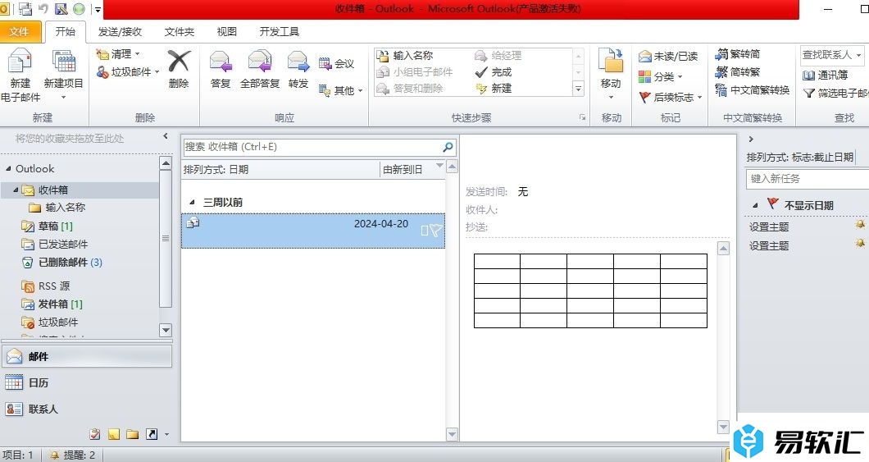This screenshot has height=462, width=869.
Task: Select 完成 quick step
Action: pos(494,71)
